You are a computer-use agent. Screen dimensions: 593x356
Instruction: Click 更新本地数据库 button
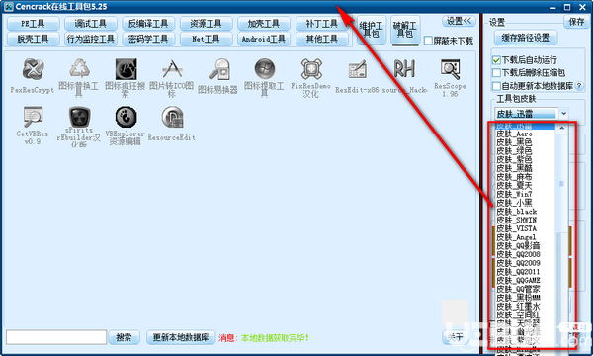coord(181,337)
